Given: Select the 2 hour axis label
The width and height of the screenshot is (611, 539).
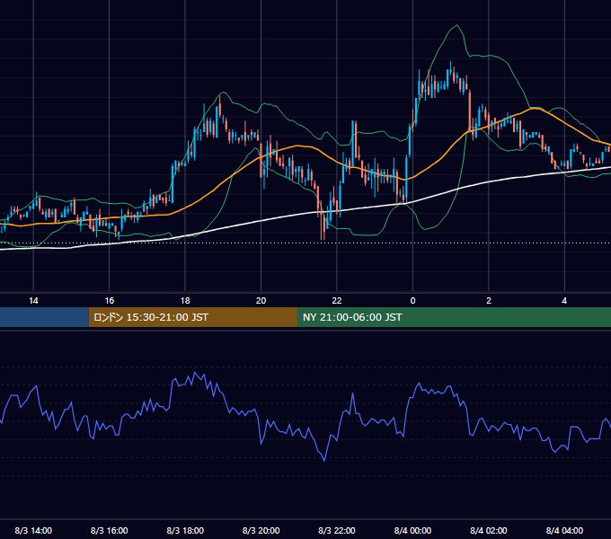Looking at the screenshot, I should [489, 301].
